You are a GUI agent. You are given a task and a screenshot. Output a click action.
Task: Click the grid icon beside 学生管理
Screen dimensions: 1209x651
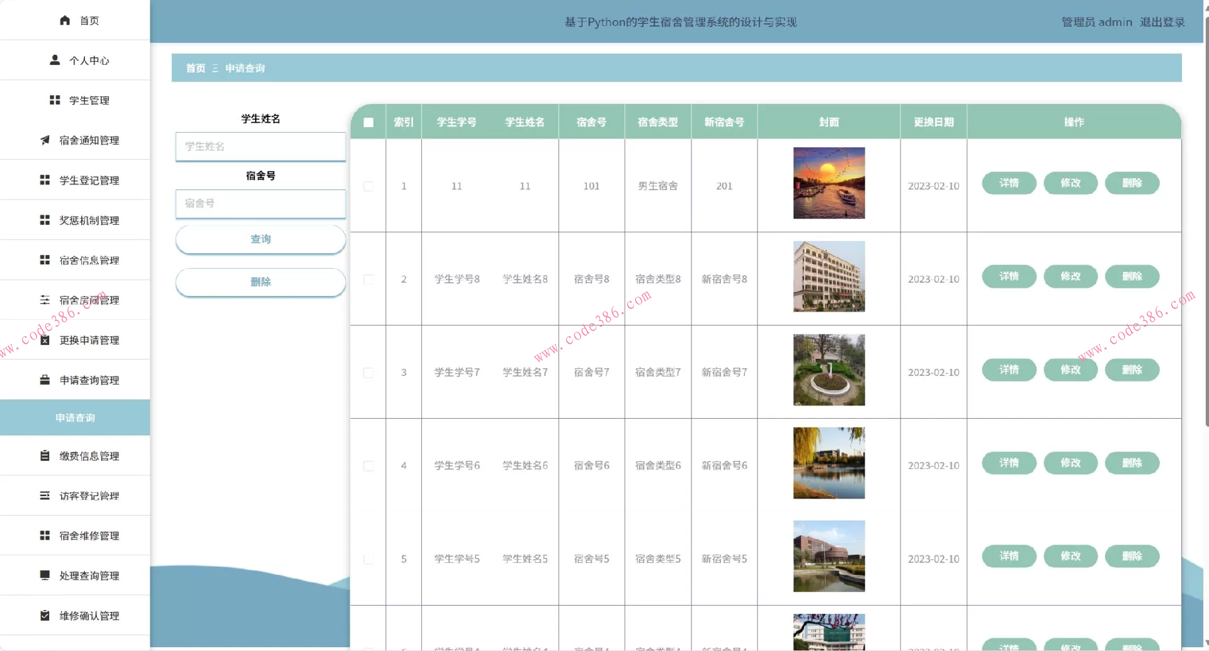click(55, 100)
